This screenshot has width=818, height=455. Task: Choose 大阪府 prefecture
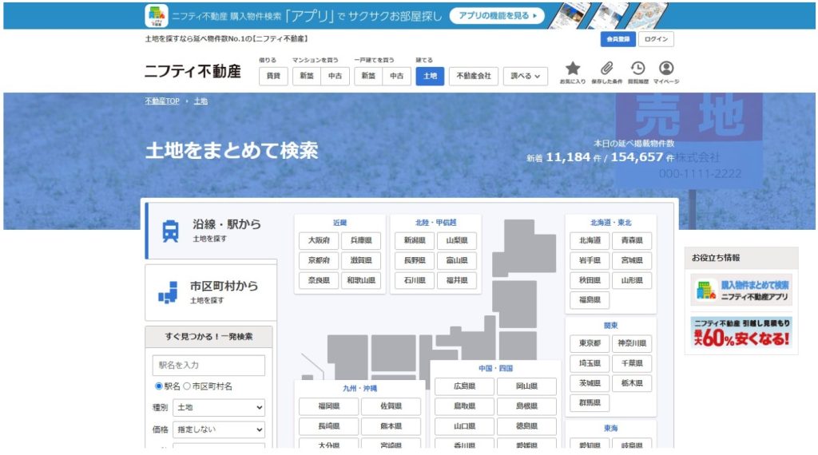pos(319,240)
